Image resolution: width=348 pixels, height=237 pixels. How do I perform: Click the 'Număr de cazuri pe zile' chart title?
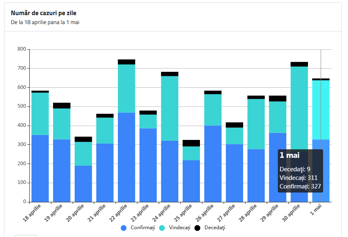(44, 13)
